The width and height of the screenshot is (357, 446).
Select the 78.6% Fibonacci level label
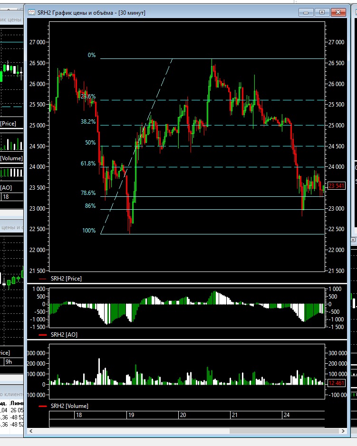[88, 193]
